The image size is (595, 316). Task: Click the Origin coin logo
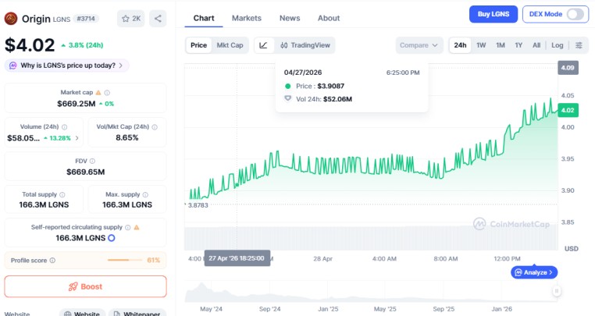pos(11,19)
